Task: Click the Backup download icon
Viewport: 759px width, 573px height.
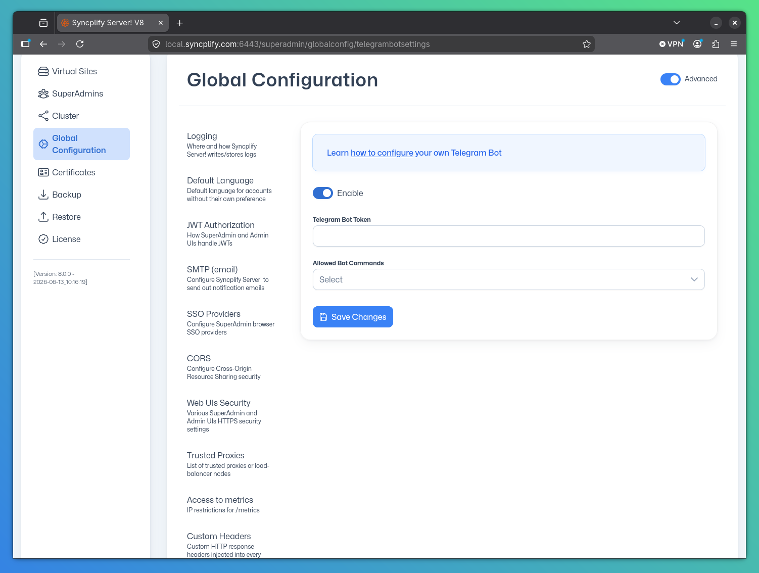Action: pyautogui.click(x=43, y=195)
